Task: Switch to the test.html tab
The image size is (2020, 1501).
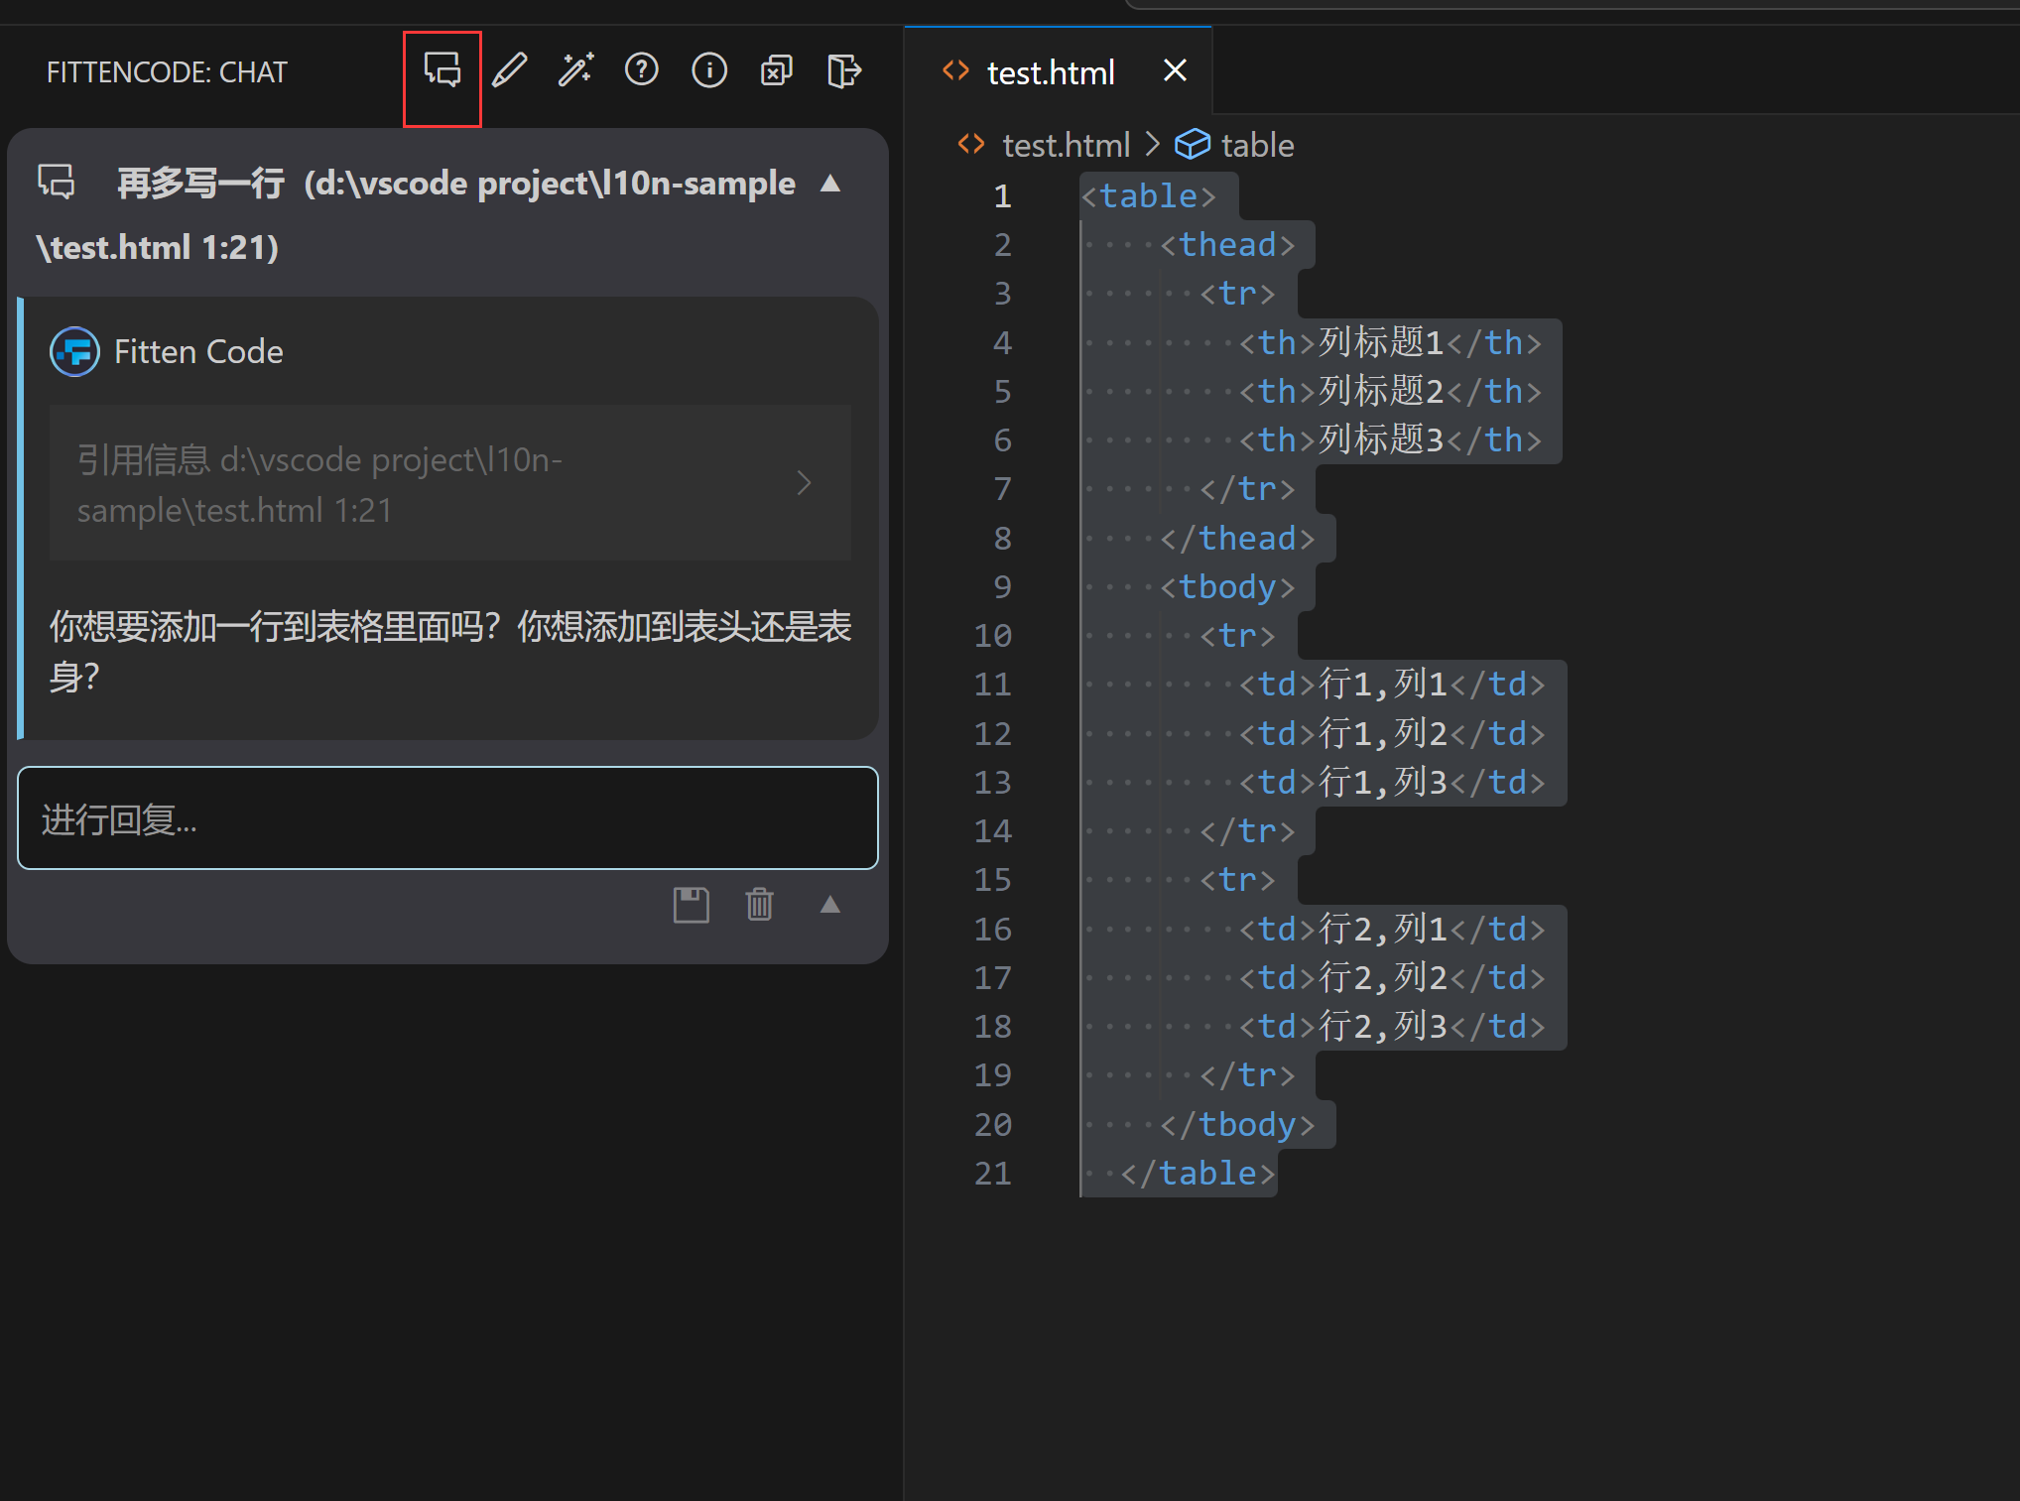Action: (x=1050, y=70)
